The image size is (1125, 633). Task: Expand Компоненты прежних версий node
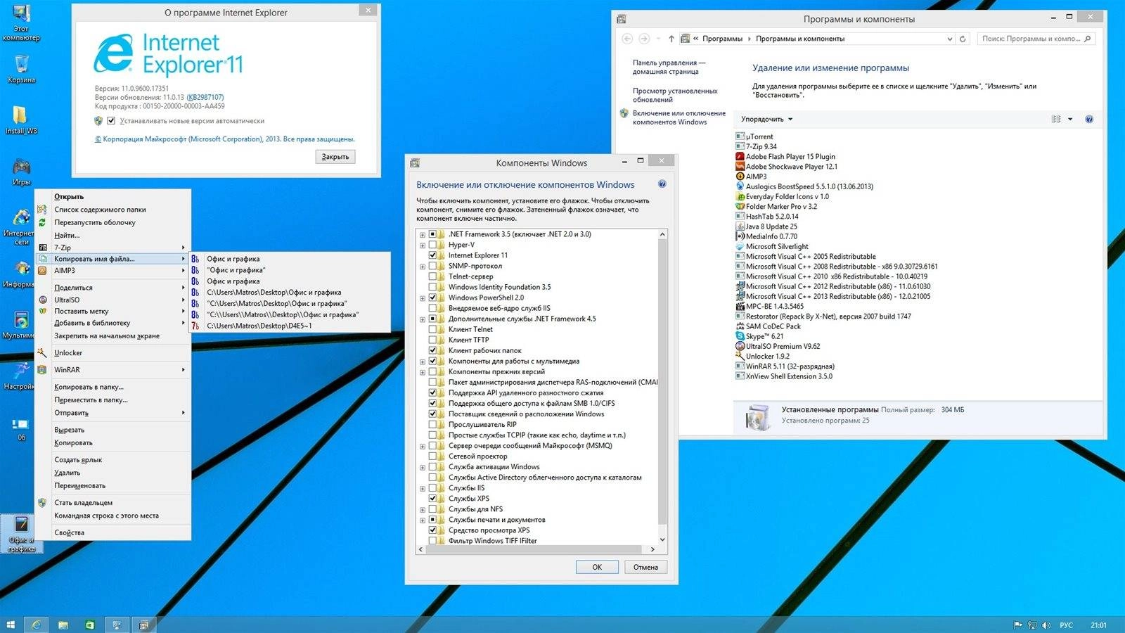tap(423, 372)
